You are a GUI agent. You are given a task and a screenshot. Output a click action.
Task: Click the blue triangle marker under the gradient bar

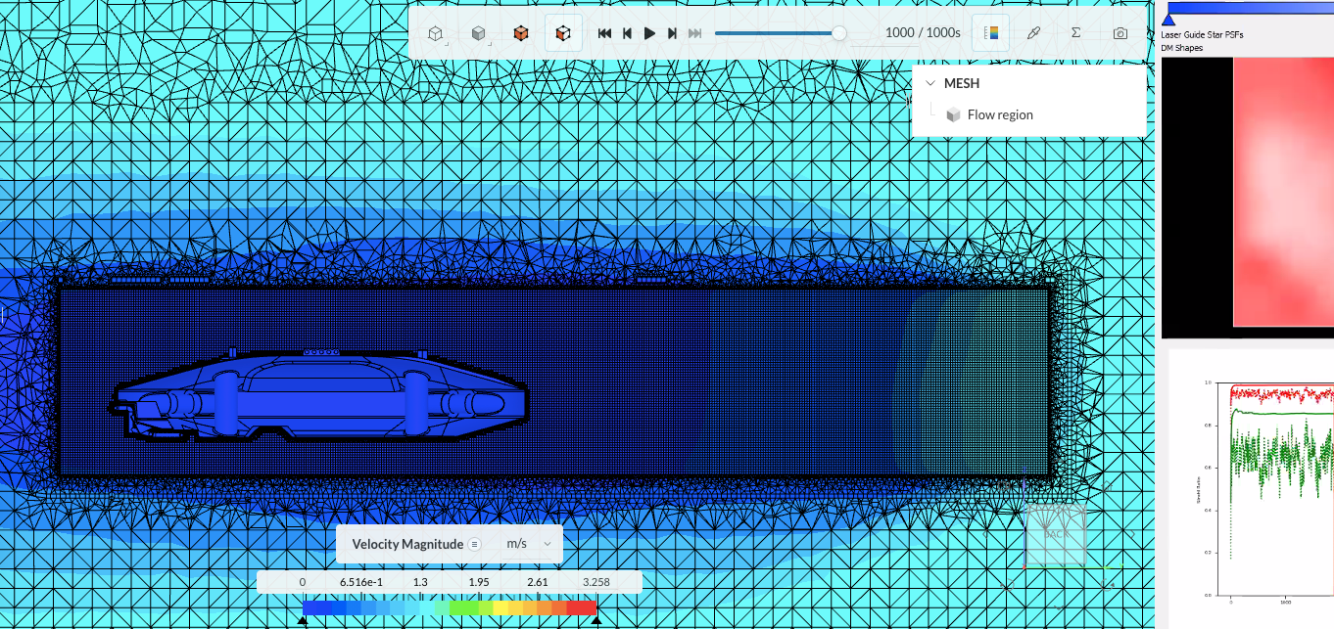(1167, 20)
